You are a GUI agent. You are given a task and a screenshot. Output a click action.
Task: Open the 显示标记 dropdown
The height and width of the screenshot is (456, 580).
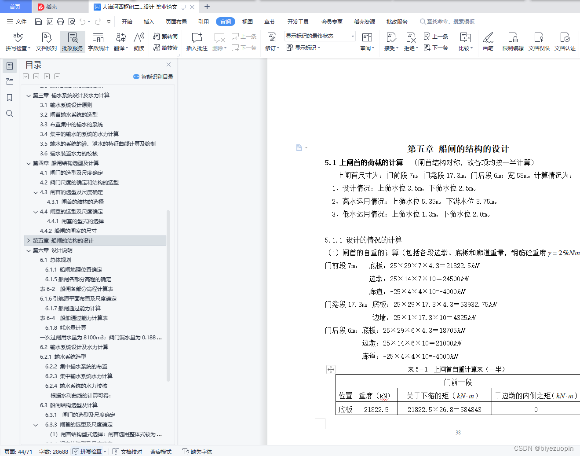(303, 48)
